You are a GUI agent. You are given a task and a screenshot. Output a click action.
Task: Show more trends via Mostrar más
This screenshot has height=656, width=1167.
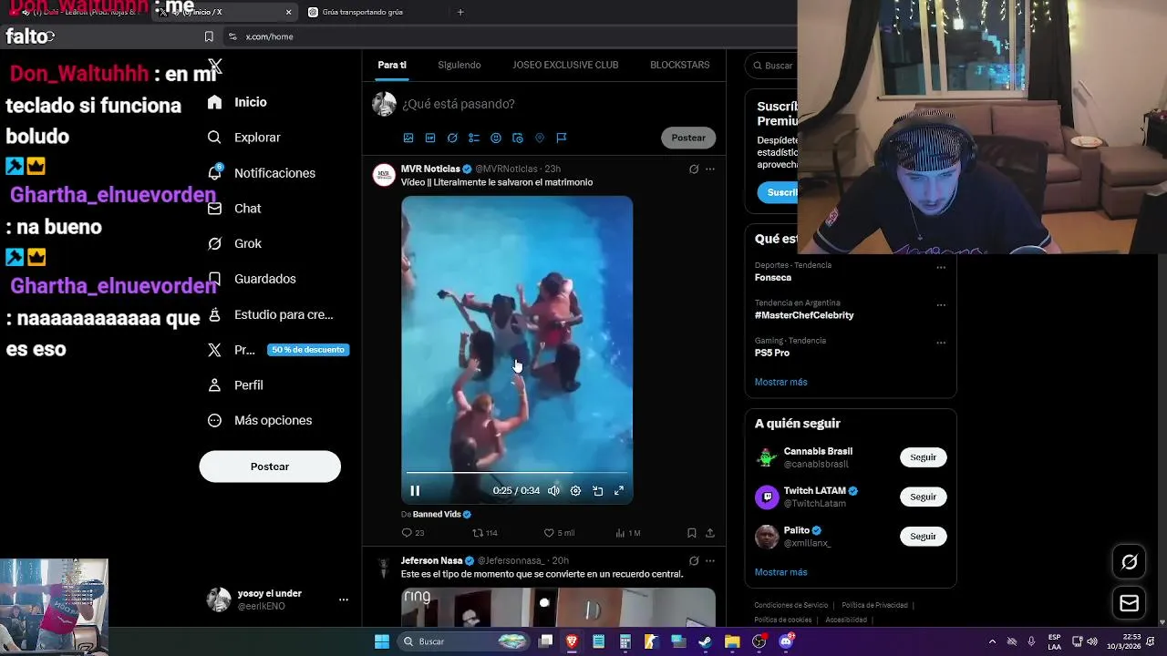780,382
